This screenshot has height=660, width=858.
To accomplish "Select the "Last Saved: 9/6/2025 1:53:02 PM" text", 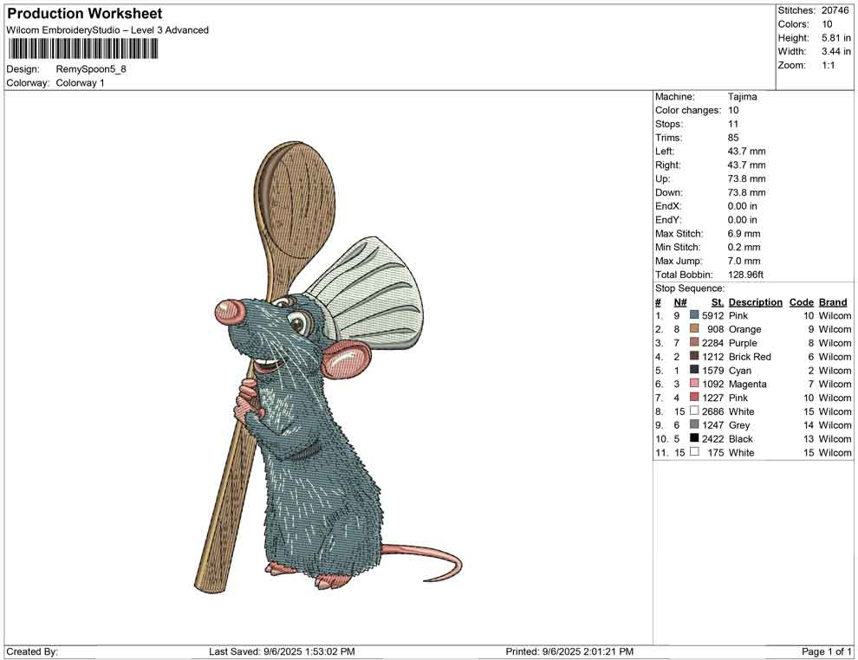I will point(282,651).
